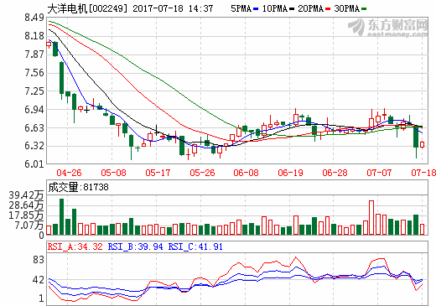
Task: Click the 5PMA legend label
Action: click(x=241, y=8)
